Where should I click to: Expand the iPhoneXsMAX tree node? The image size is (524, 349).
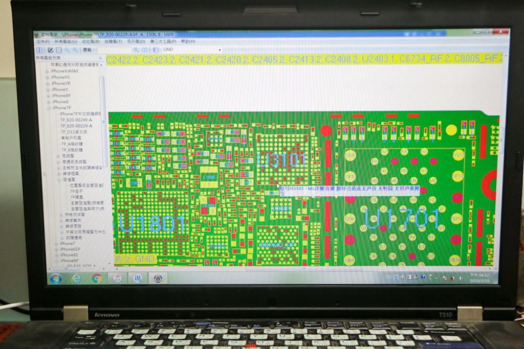(47, 72)
